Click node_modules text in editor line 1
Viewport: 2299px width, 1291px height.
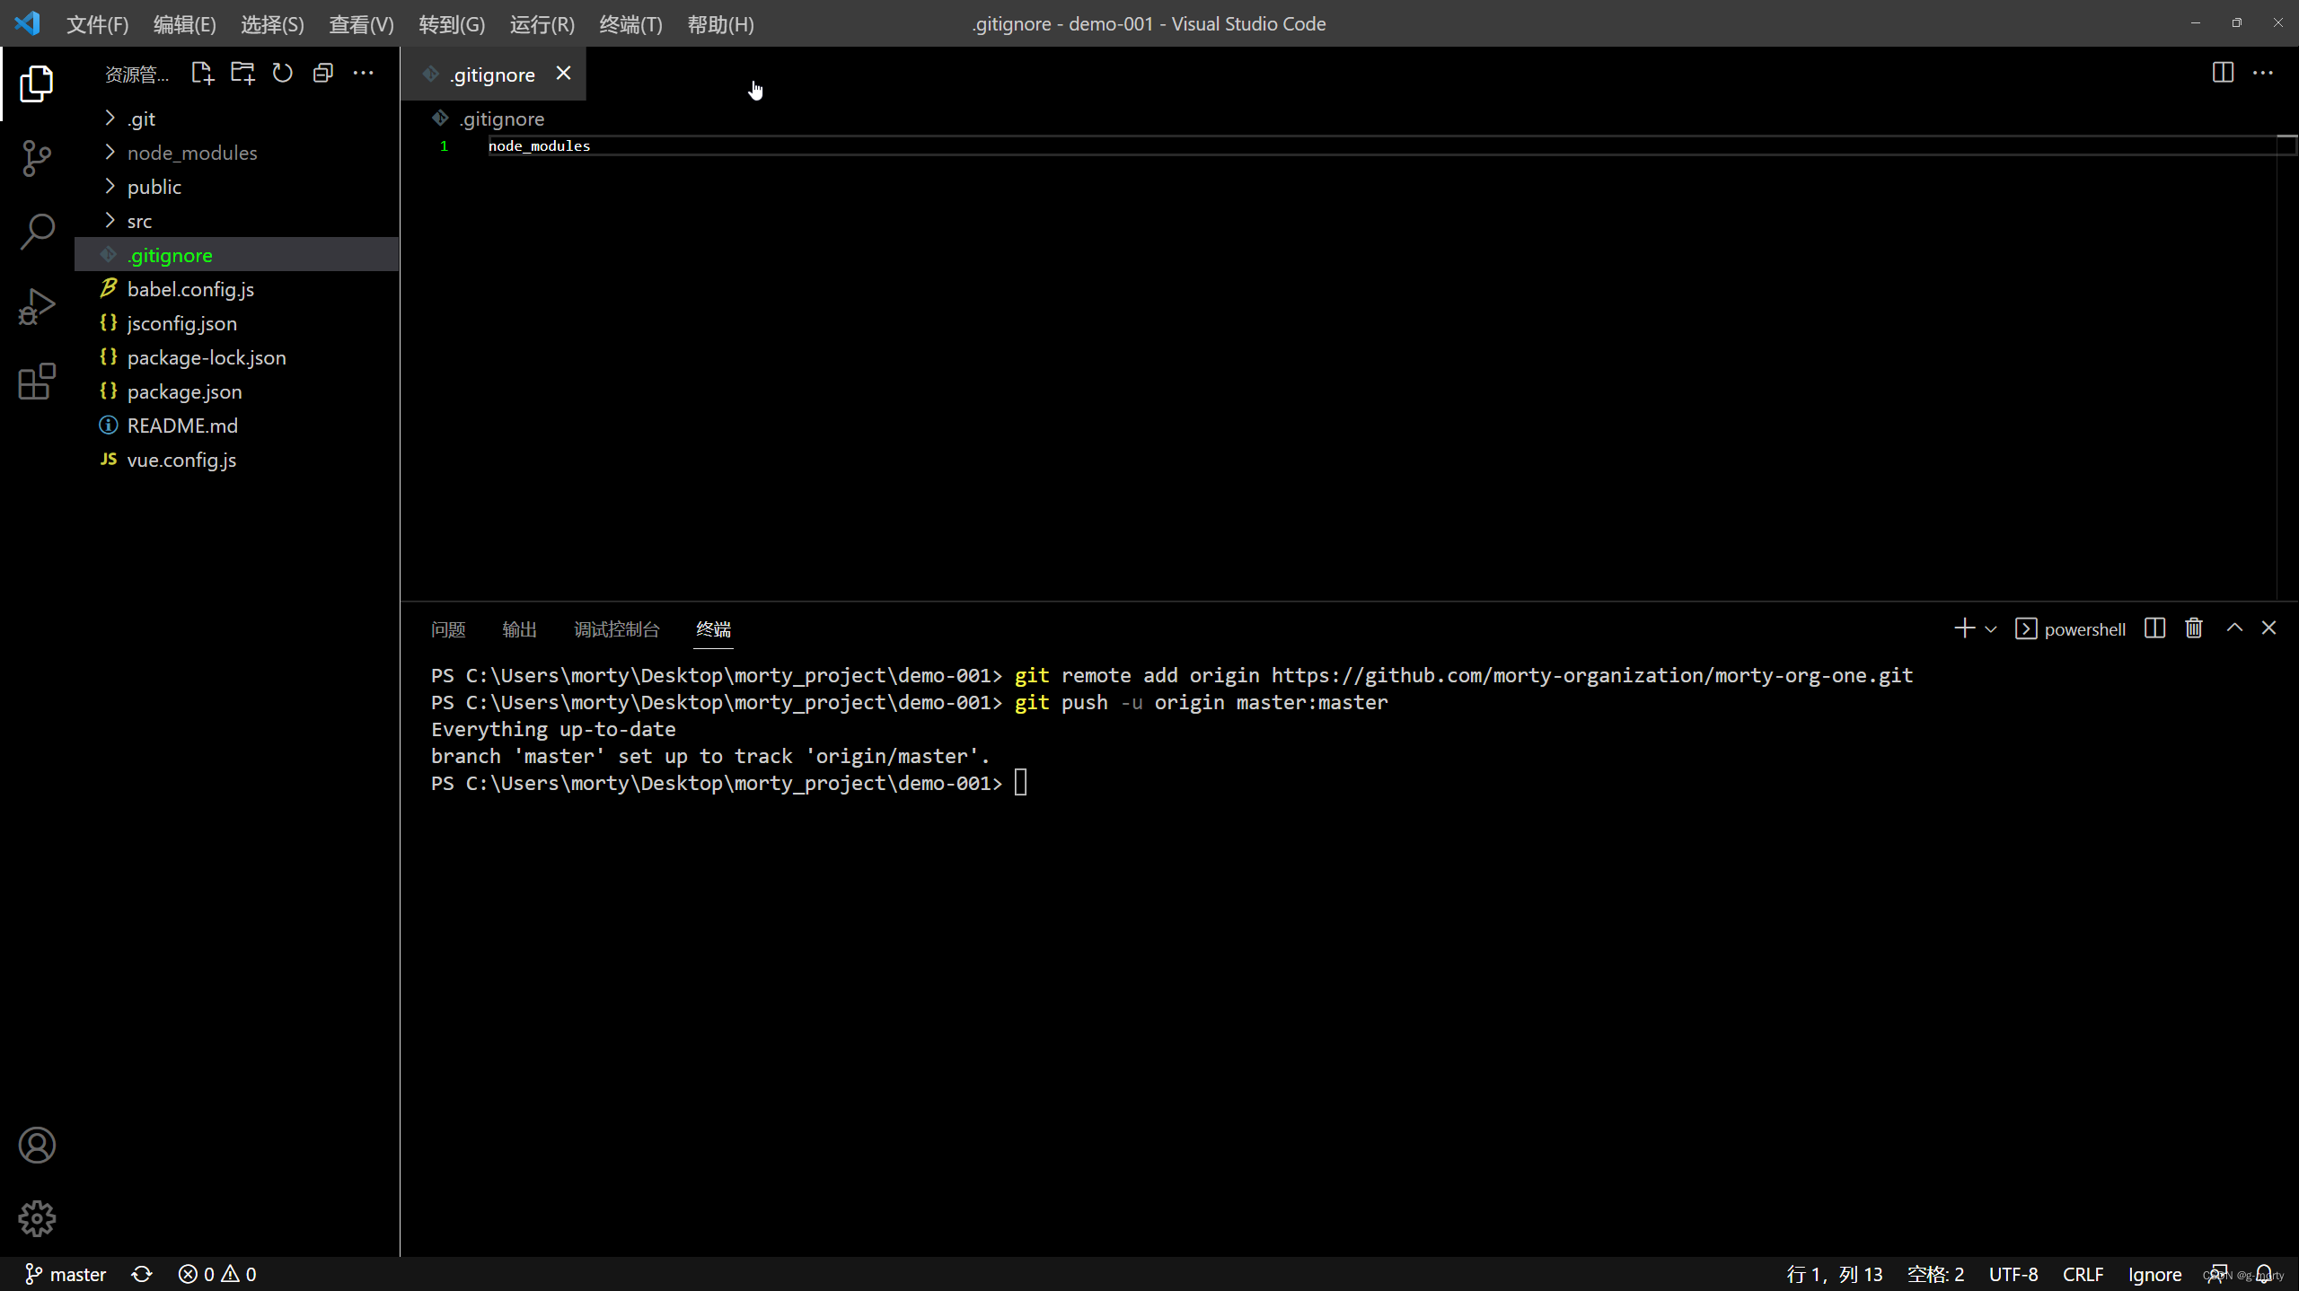pyautogui.click(x=539, y=145)
